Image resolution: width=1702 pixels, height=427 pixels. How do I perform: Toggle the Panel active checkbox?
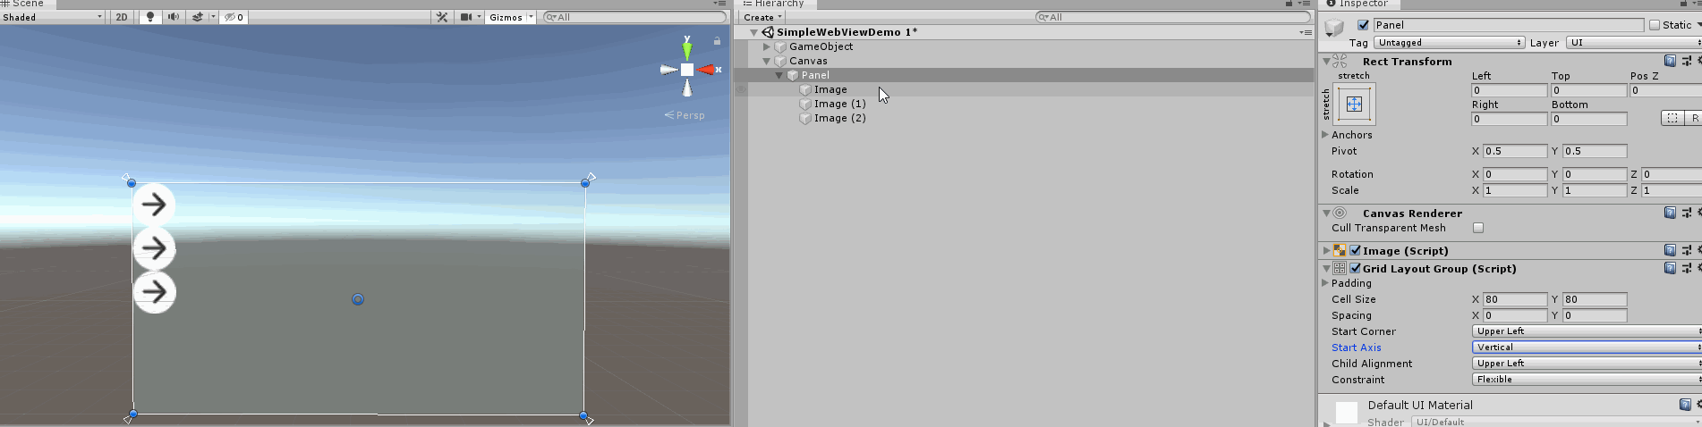(x=1363, y=25)
